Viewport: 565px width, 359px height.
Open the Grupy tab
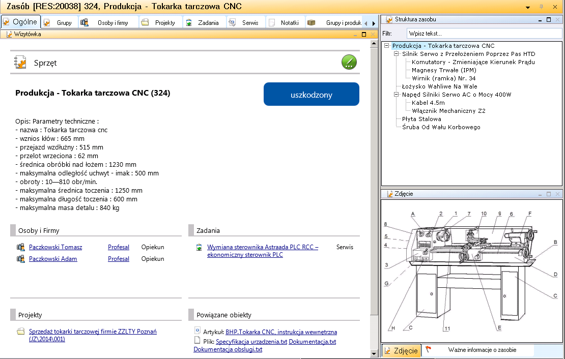pyautogui.click(x=60, y=22)
